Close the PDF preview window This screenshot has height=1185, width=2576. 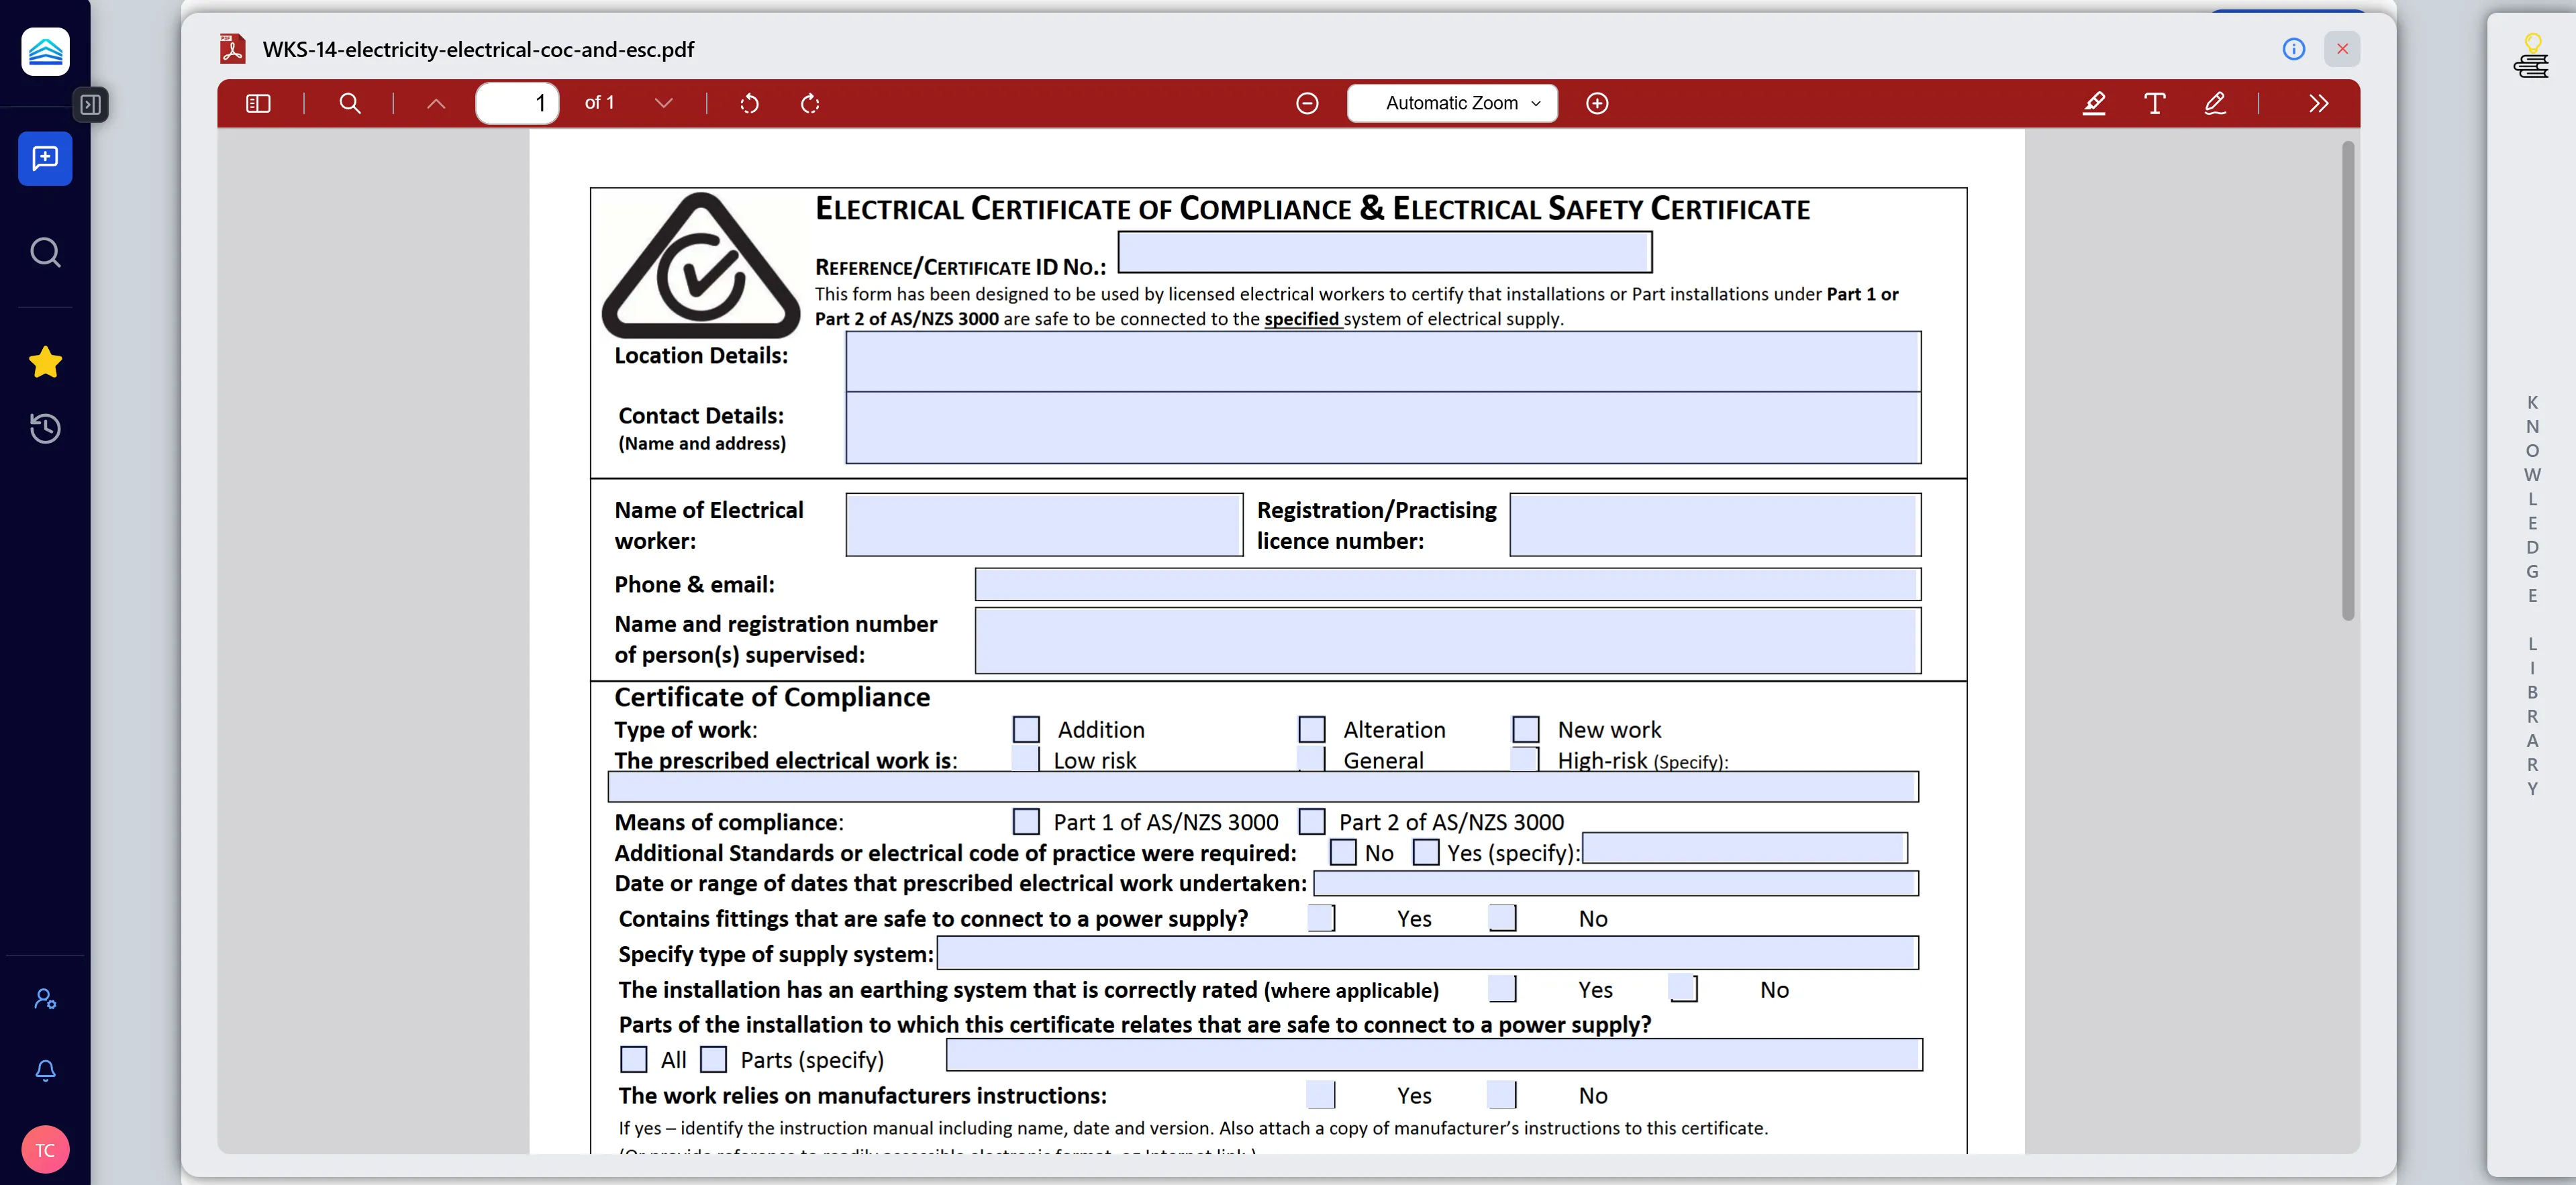click(x=2342, y=49)
